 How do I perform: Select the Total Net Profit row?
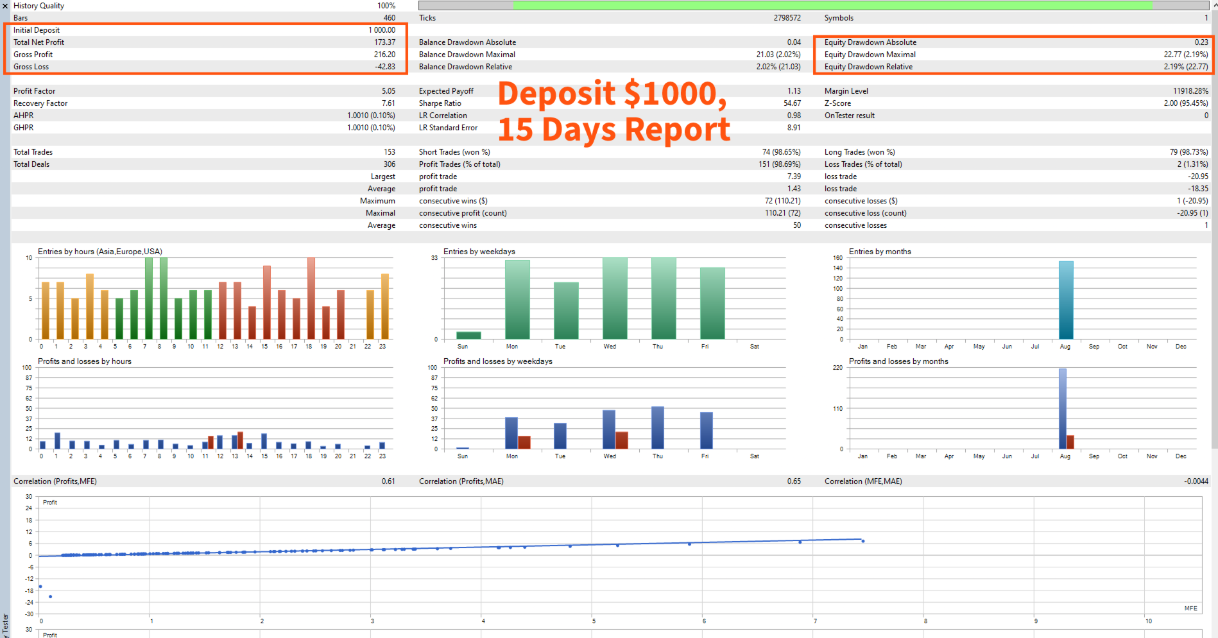[204, 42]
